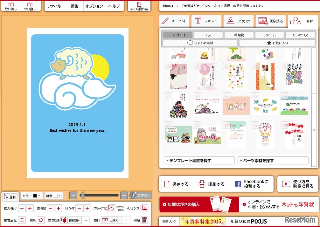The width and height of the screenshot is (320, 227).
Task: Click find template materials (テンプレート素材を探す)
Action: coord(199,161)
